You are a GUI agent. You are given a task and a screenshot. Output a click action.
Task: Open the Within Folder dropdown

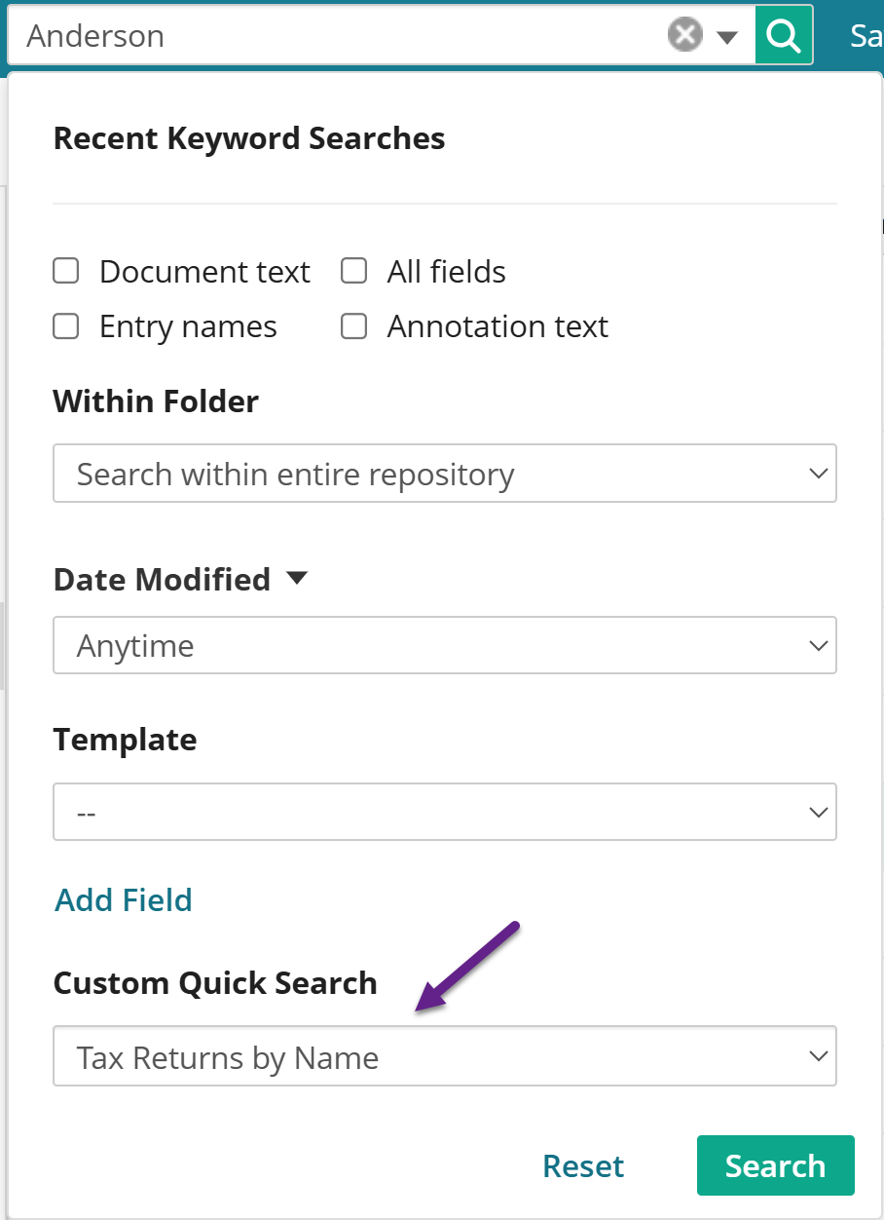pos(445,474)
